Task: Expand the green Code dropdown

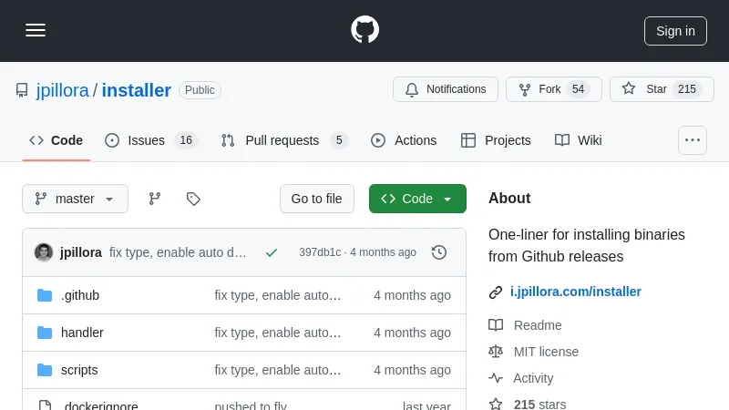Action: click(417, 199)
